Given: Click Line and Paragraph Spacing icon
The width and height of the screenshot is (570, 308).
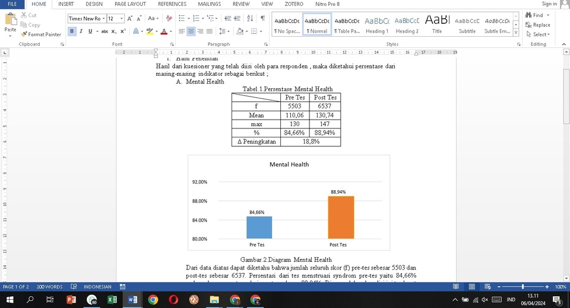Looking at the screenshot, I should (222, 31).
